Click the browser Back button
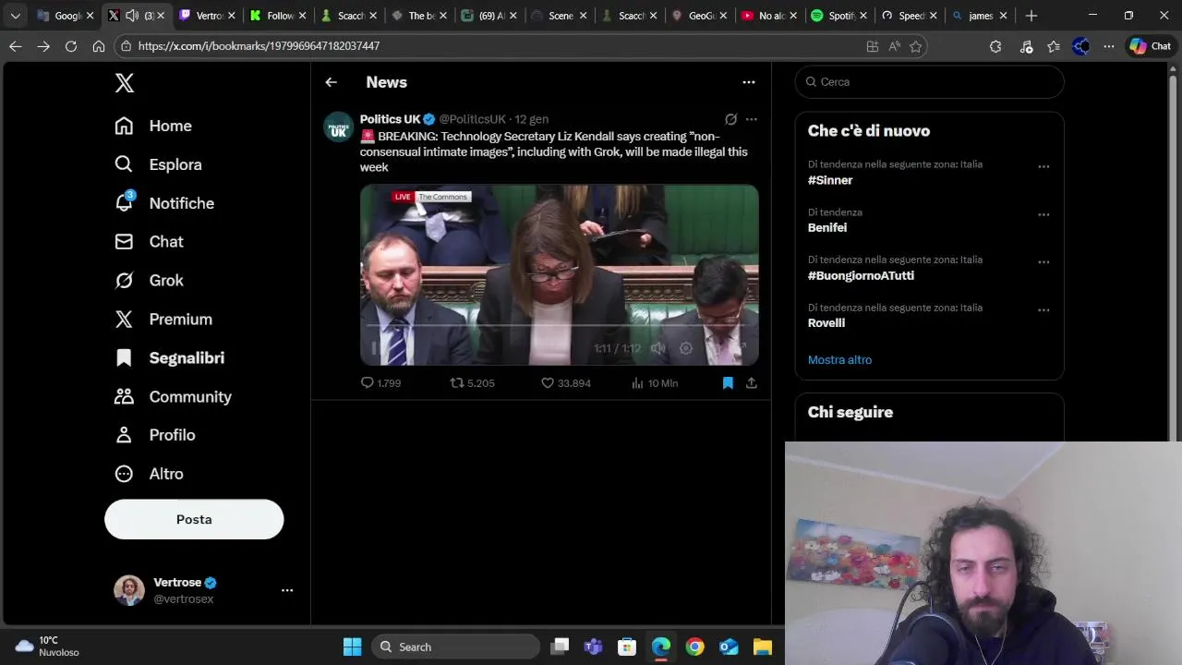This screenshot has height=665, width=1182. pyautogui.click(x=16, y=46)
